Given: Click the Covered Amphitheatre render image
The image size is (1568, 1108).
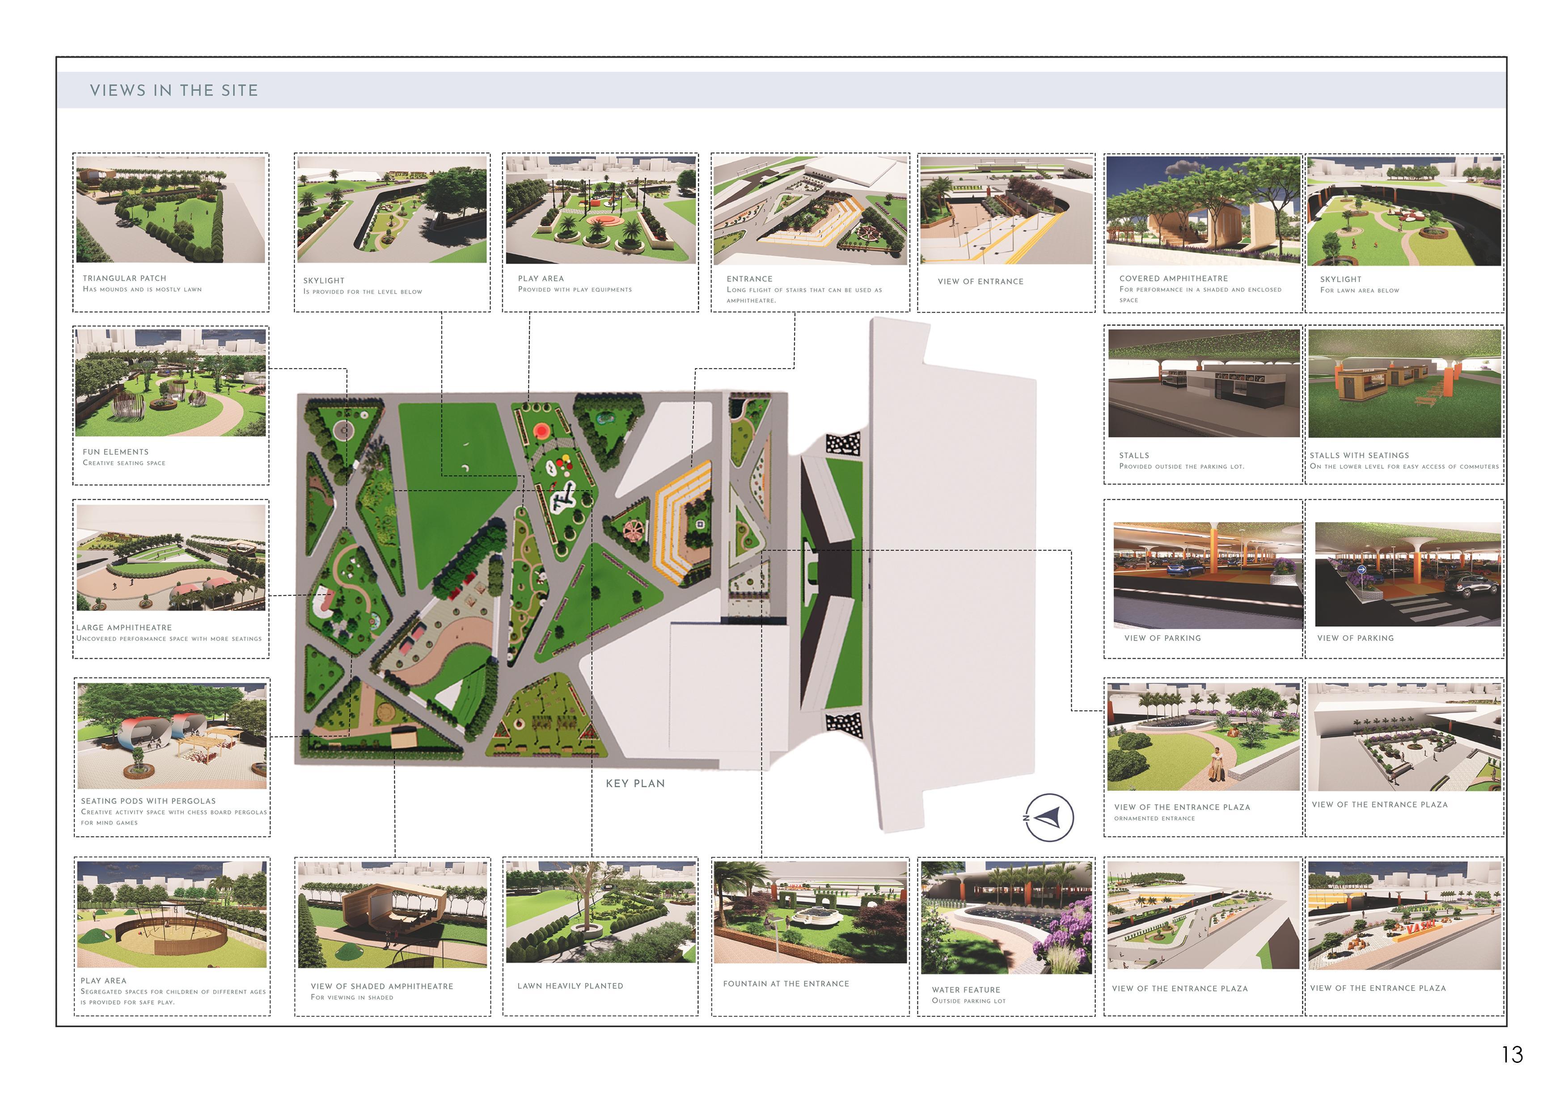Looking at the screenshot, I should tap(1203, 211).
